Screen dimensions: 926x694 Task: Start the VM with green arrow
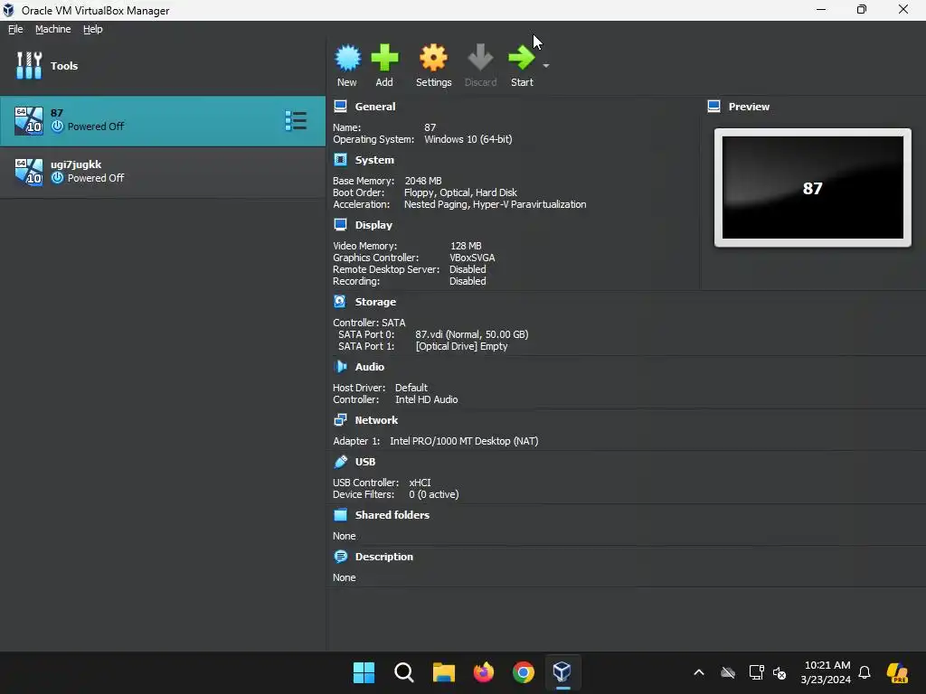[x=522, y=58]
